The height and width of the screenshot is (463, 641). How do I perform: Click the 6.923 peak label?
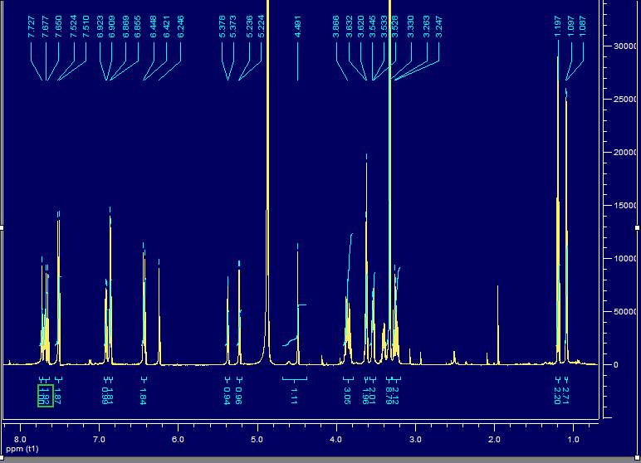click(100, 27)
